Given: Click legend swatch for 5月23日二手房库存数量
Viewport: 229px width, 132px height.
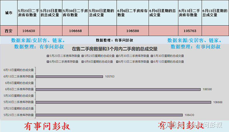Looking at the screenshot, I should pos(48,56).
